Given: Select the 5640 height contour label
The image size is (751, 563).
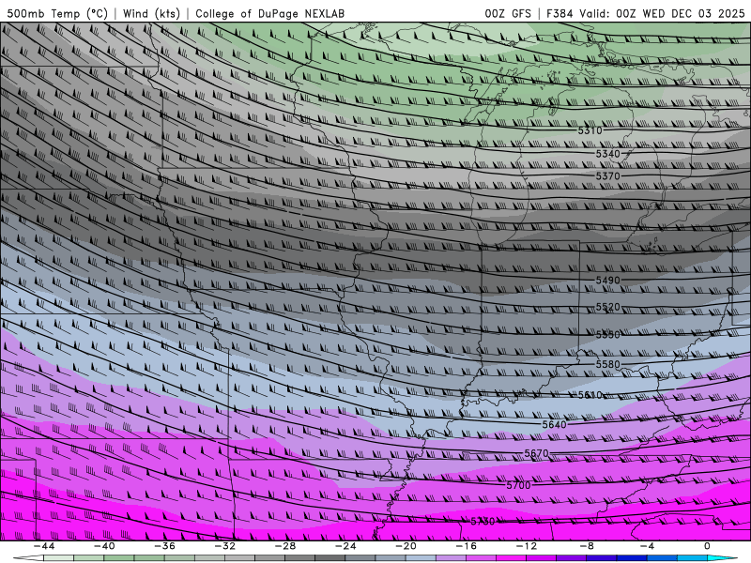Looking at the screenshot, I should tap(554, 424).
